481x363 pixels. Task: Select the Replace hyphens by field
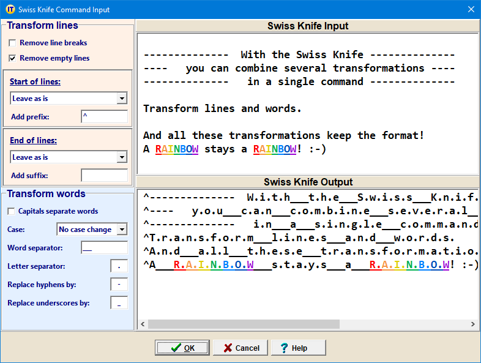tap(119, 285)
